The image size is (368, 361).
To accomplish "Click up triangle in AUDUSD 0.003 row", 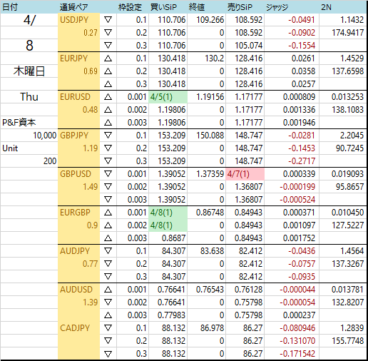I will pyautogui.click(x=108, y=315).
